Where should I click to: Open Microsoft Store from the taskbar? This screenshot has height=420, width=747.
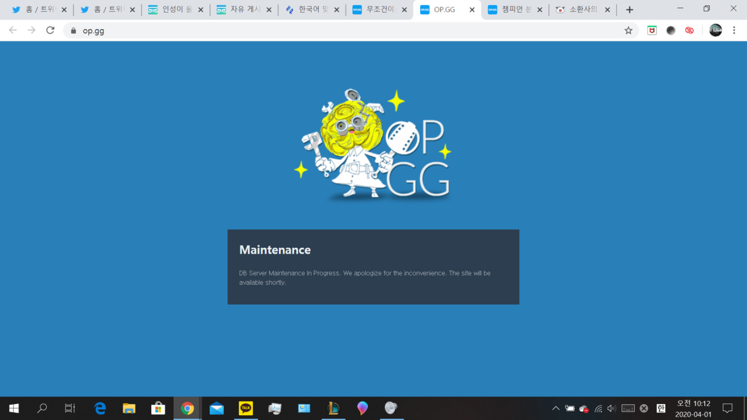pos(158,408)
